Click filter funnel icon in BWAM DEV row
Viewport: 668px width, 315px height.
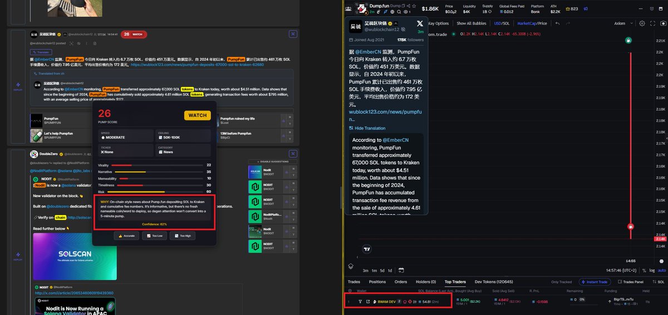(x=360, y=302)
